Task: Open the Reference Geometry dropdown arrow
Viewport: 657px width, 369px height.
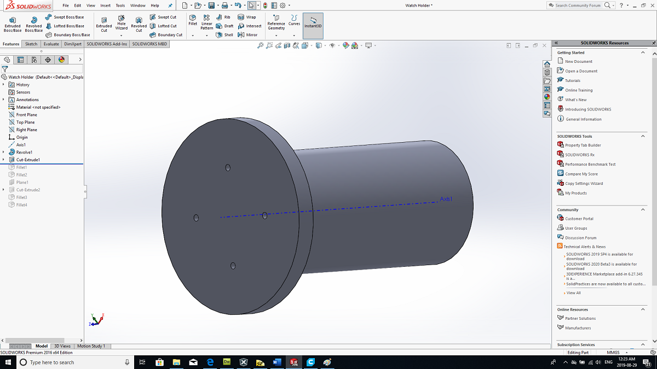Action: pos(276,36)
